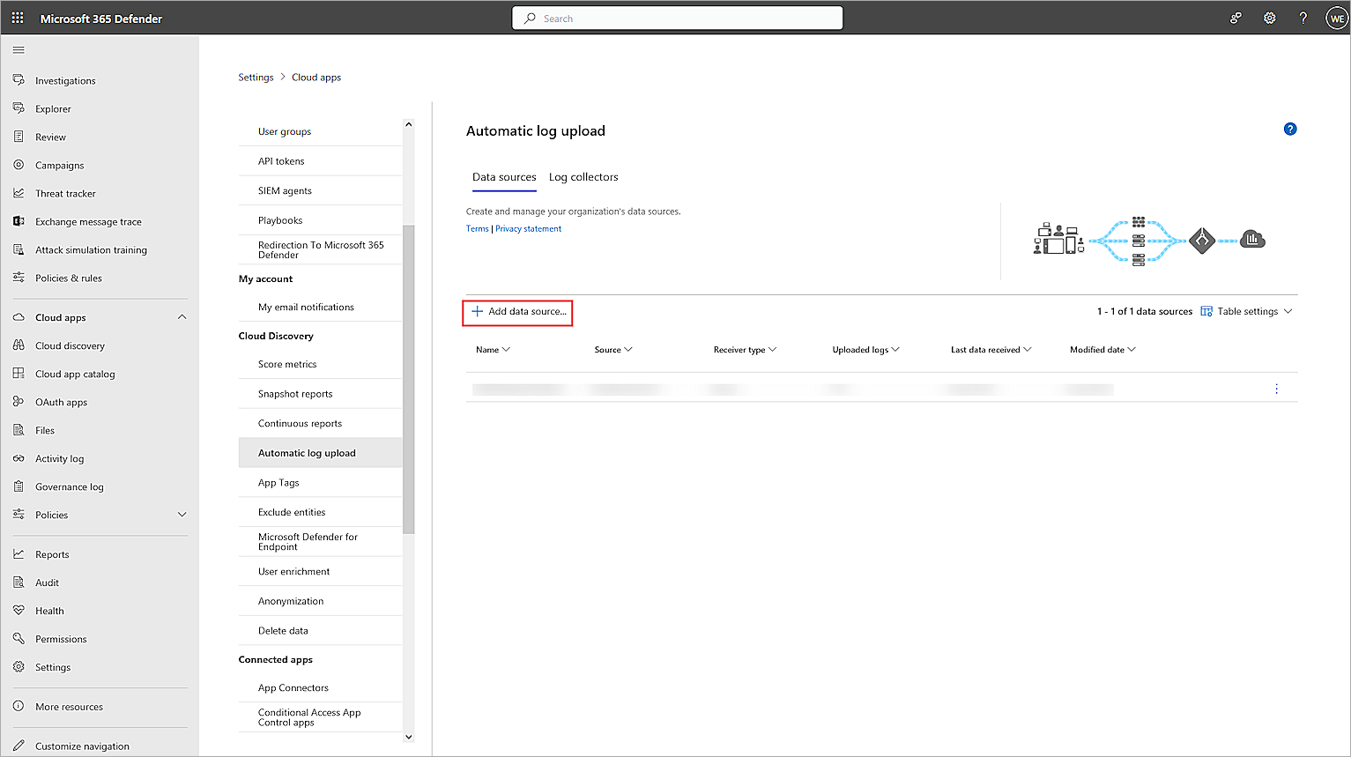This screenshot has height=757, width=1351.
Task: Open the data source row more options ellipsis
Action: [x=1276, y=388]
